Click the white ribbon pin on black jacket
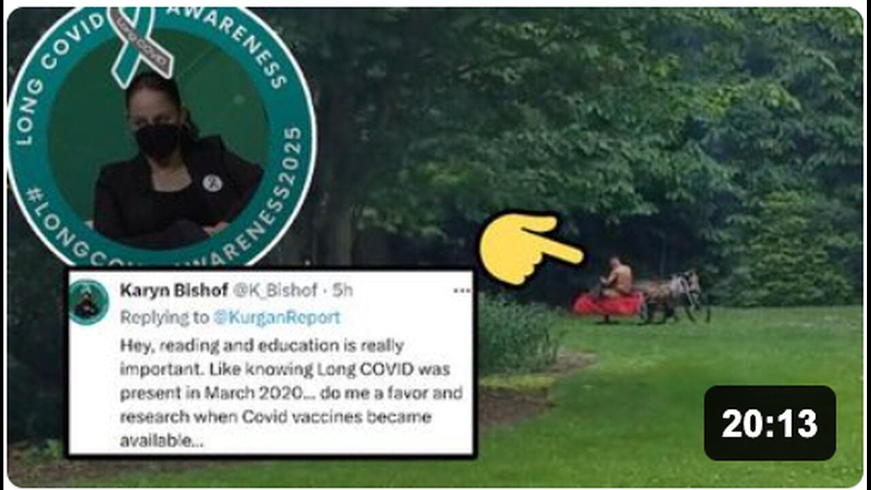 coord(212,182)
